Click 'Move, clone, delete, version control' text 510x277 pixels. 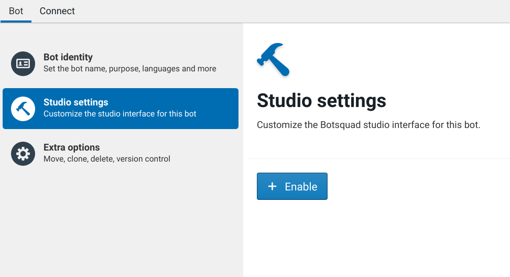click(106, 159)
